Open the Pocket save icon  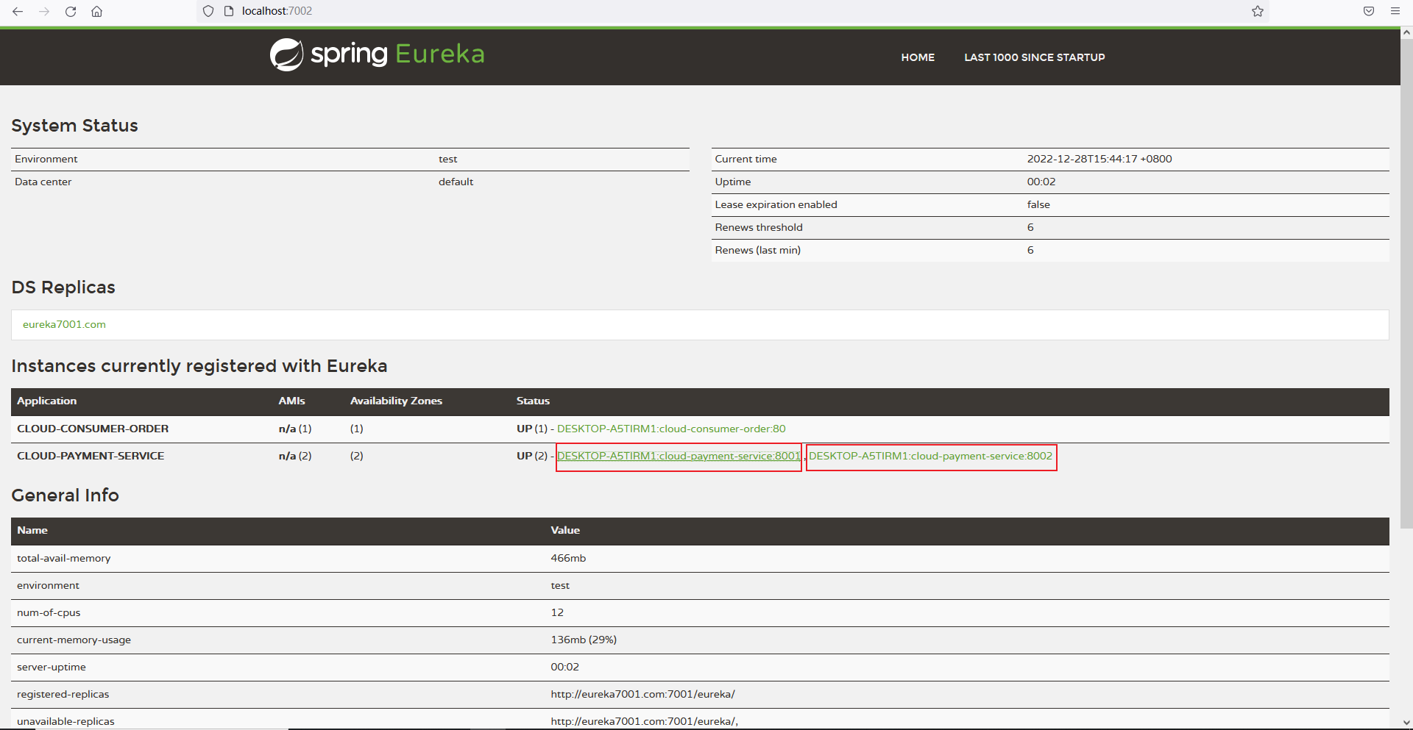1369,11
